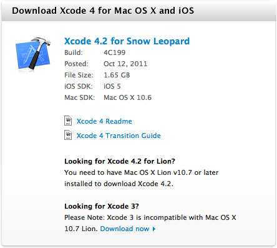Click the iOS 5 SDK value

(112, 86)
